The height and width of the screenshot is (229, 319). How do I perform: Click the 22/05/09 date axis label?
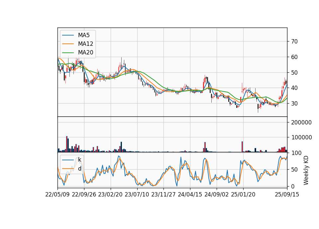(57, 194)
